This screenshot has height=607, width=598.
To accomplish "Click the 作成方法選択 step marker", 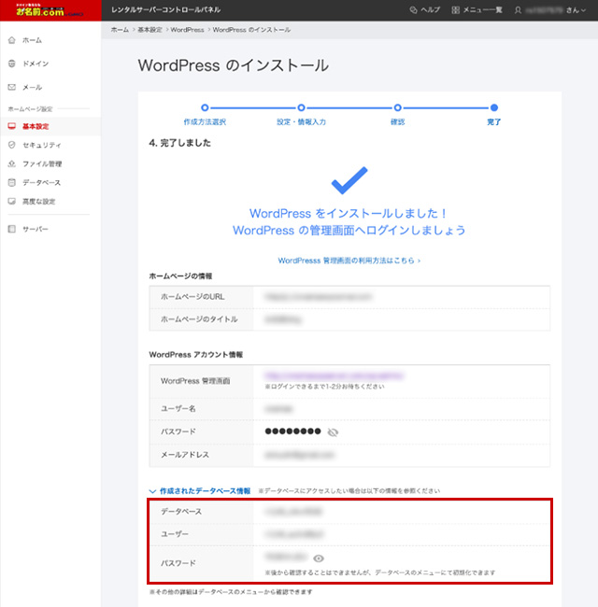I will pos(205,107).
